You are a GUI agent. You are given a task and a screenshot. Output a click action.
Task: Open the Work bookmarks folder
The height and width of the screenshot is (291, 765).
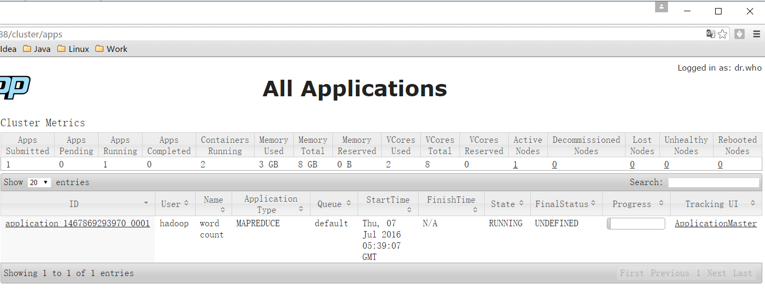[x=112, y=49]
